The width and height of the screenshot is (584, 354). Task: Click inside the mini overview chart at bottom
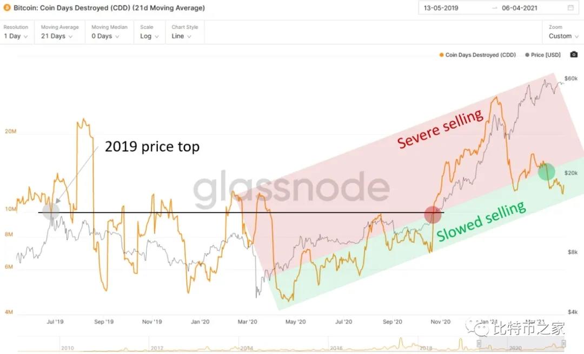(x=270, y=346)
